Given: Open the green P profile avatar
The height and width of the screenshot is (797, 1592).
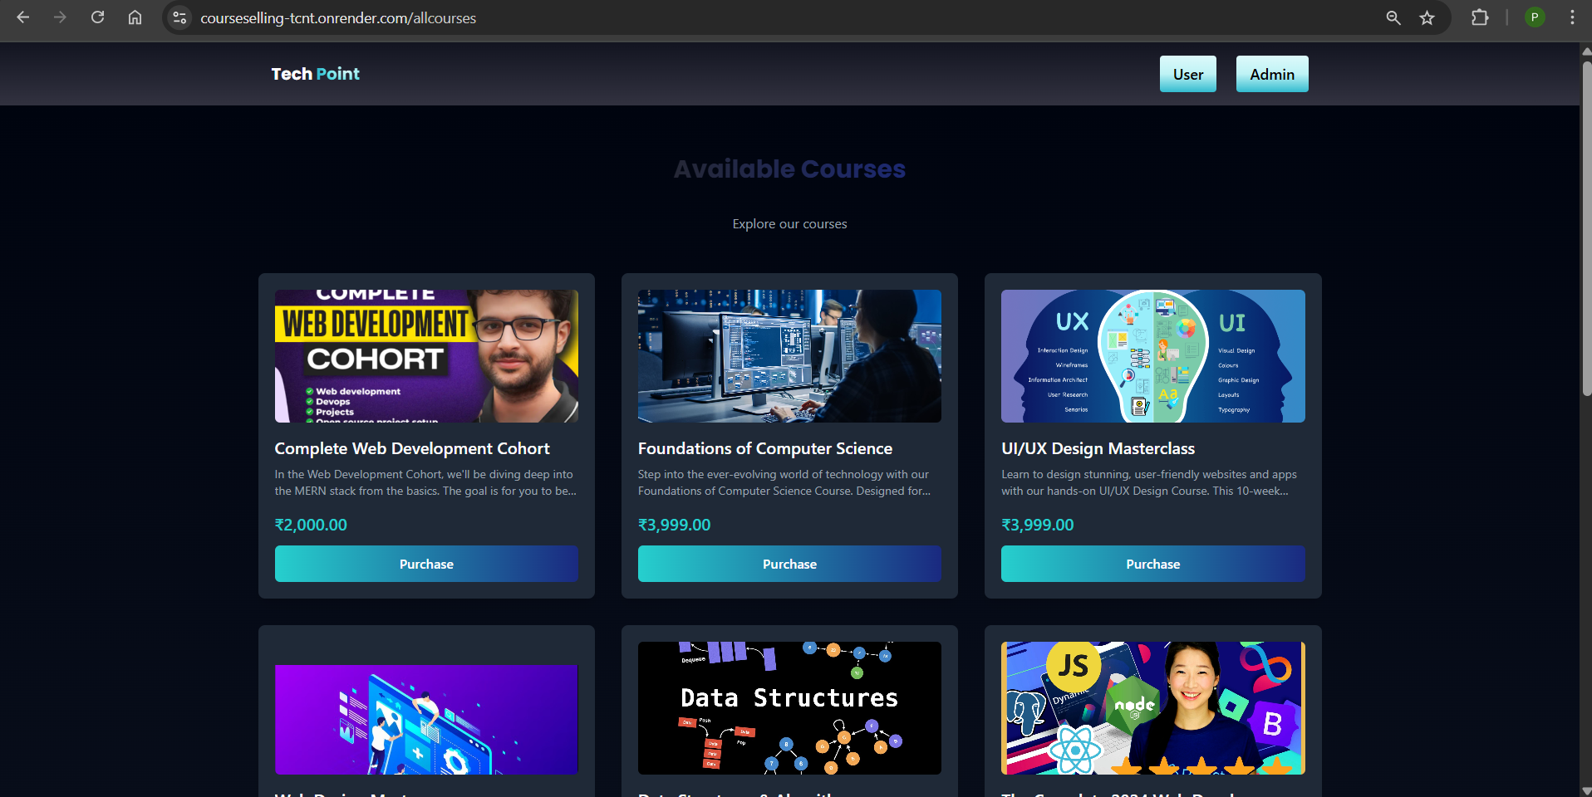Looking at the screenshot, I should click(x=1535, y=17).
